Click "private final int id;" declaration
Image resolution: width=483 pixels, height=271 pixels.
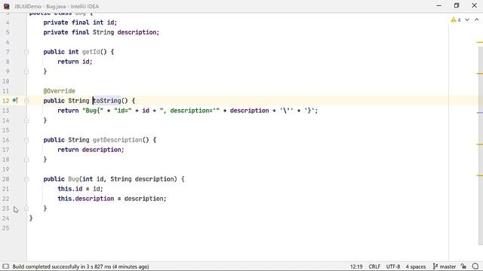pyautogui.click(x=80, y=23)
